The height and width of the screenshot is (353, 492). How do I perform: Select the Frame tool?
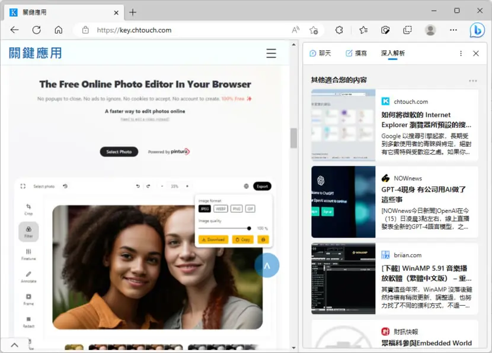(28, 299)
